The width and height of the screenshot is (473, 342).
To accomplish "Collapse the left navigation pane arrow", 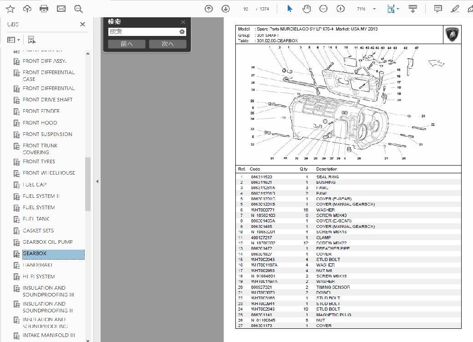I will click(97, 181).
